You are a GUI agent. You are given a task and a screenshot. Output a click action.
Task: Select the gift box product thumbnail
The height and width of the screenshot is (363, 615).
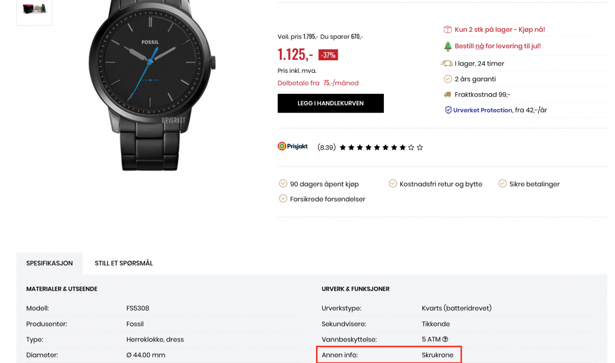(34, 10)
